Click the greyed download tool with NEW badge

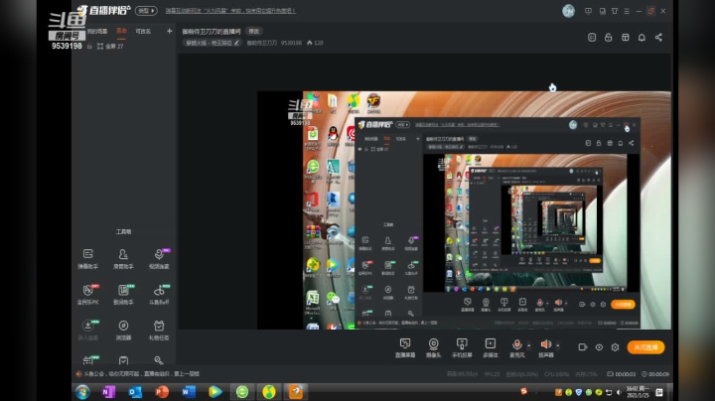pyautogui.click(x=88, y=330)
